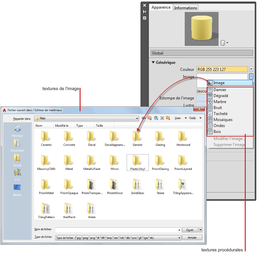The height and width of the screenshot is (256, 259).
Task: Open the Metal folder
Action: point(69,163)
